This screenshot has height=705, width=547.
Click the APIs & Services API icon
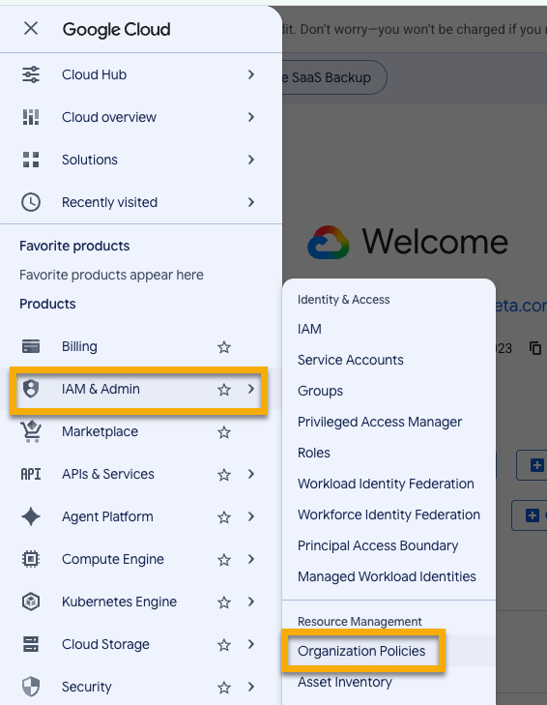click(31, 474)
